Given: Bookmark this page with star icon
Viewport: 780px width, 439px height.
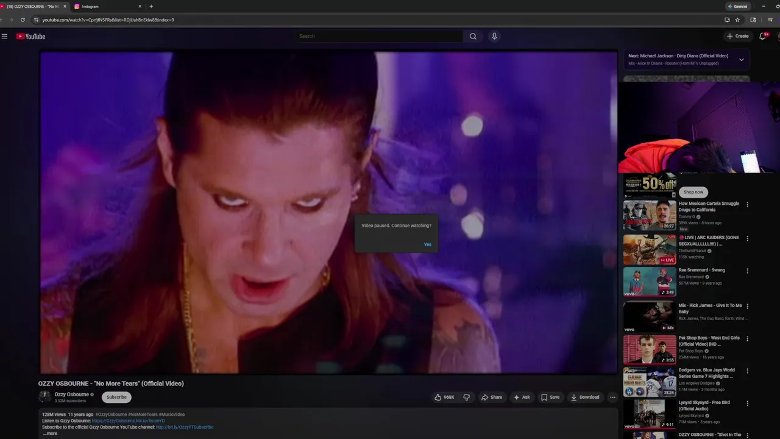Looking at the screenshot, I should point(737,20).
